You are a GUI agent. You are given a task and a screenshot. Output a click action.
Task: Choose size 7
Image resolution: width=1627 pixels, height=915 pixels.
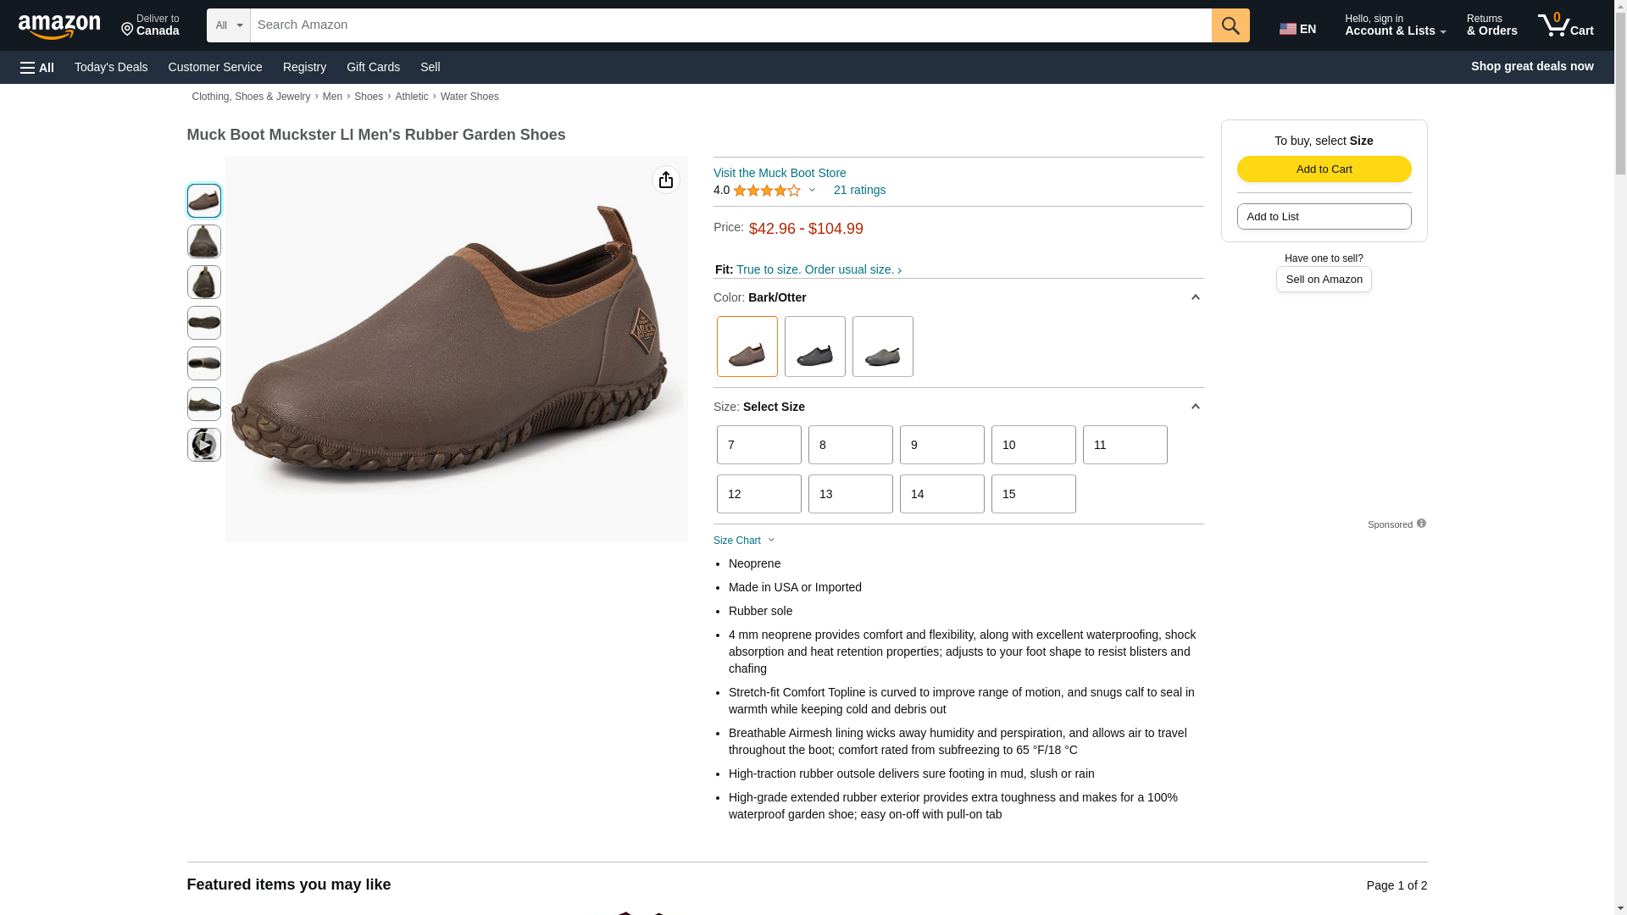(x=758, y=445)
